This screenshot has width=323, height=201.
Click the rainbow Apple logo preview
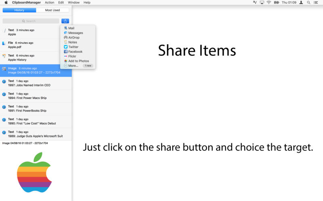[34, 172]
